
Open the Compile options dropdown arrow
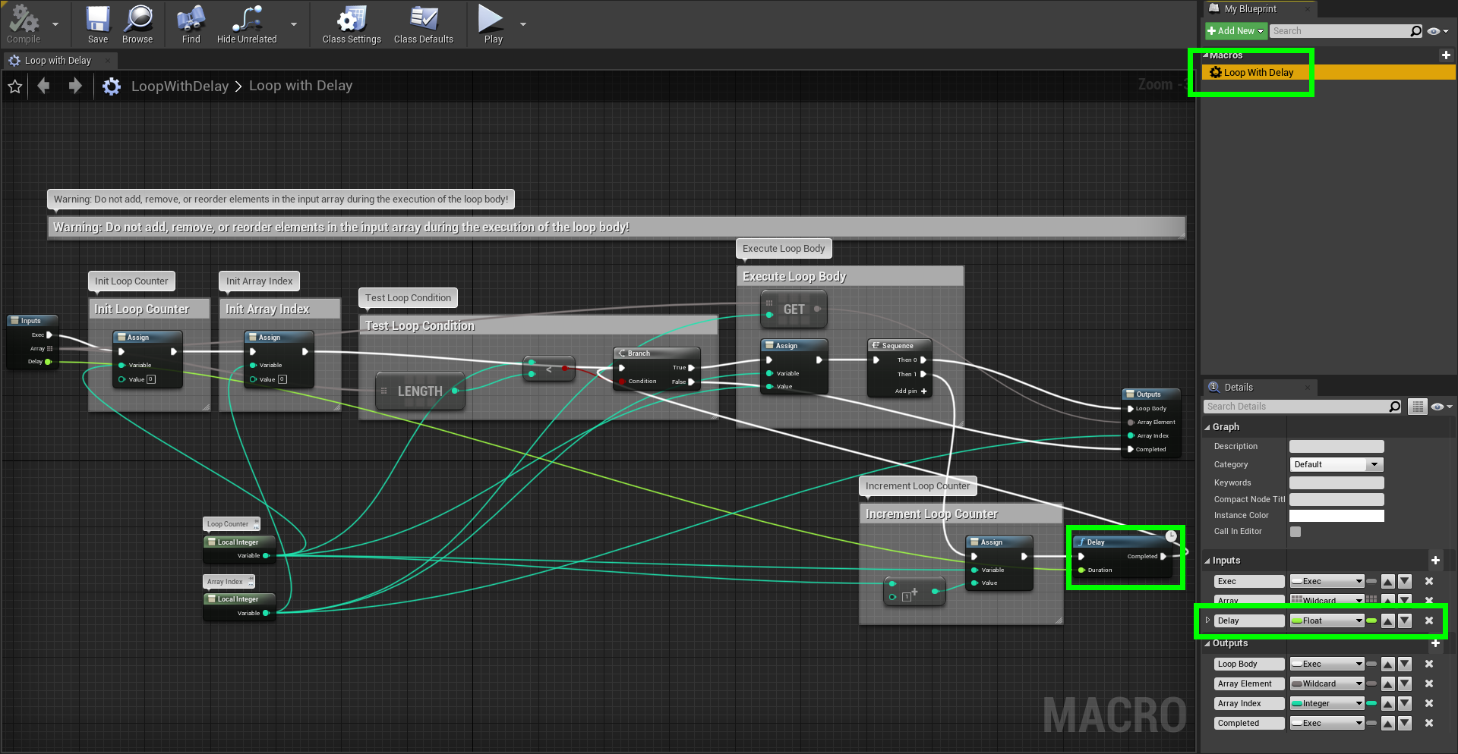point(55,24)
